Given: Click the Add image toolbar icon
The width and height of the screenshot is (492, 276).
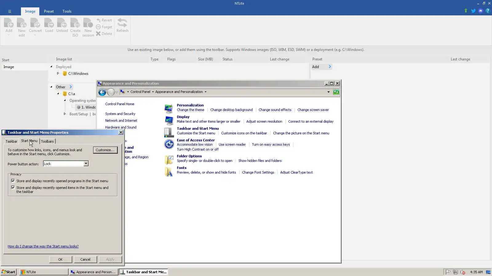Looking at the screenshot, I should [x=9, y=23].
